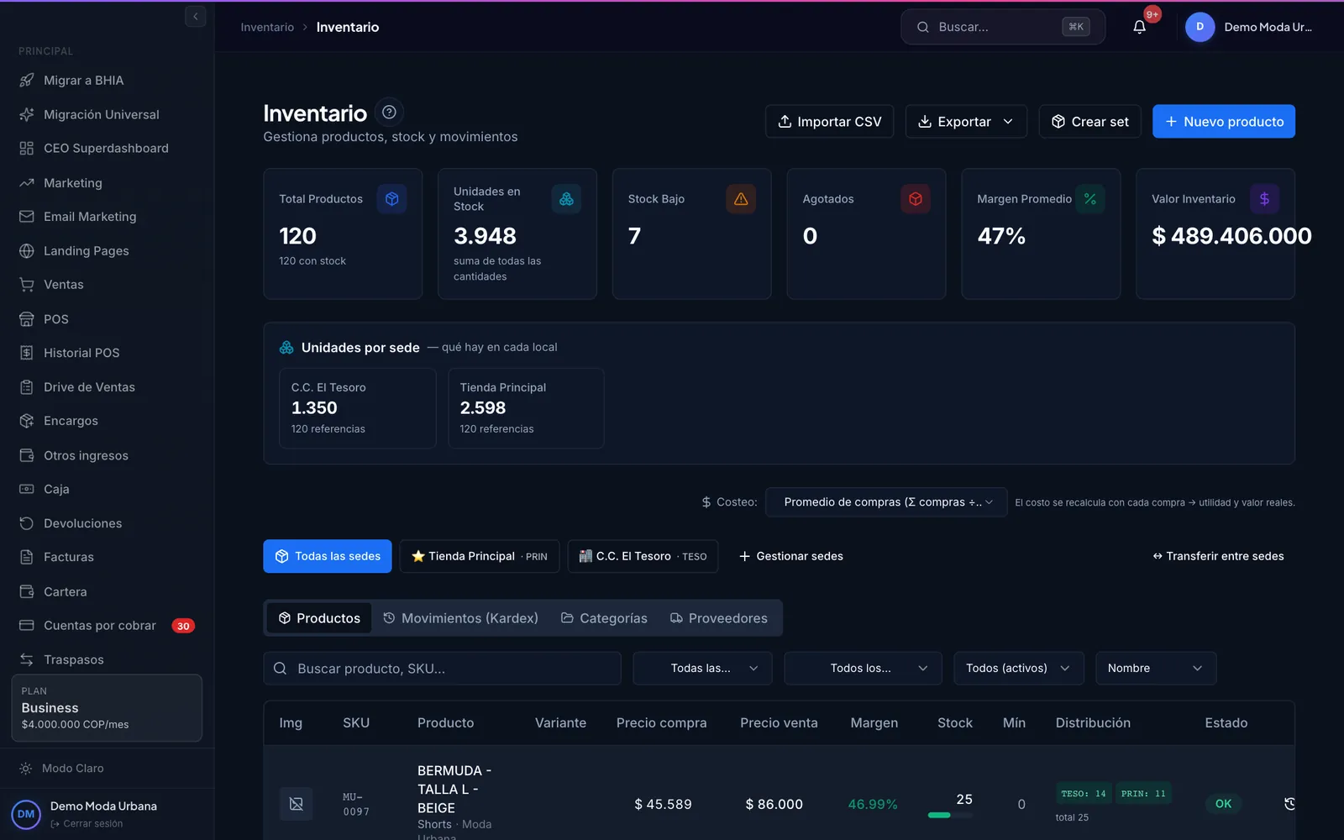Open history icon at end of Bermuda row

click(x=1290, y=804)
